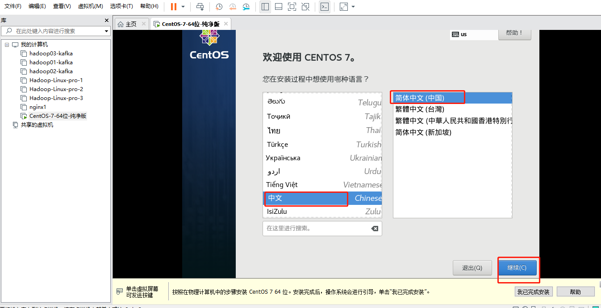The height and width of the screenshot is (308, 601).
Task: Select 中文 Chinese language row
Action: pyautogui.click(x=322, y=198)
